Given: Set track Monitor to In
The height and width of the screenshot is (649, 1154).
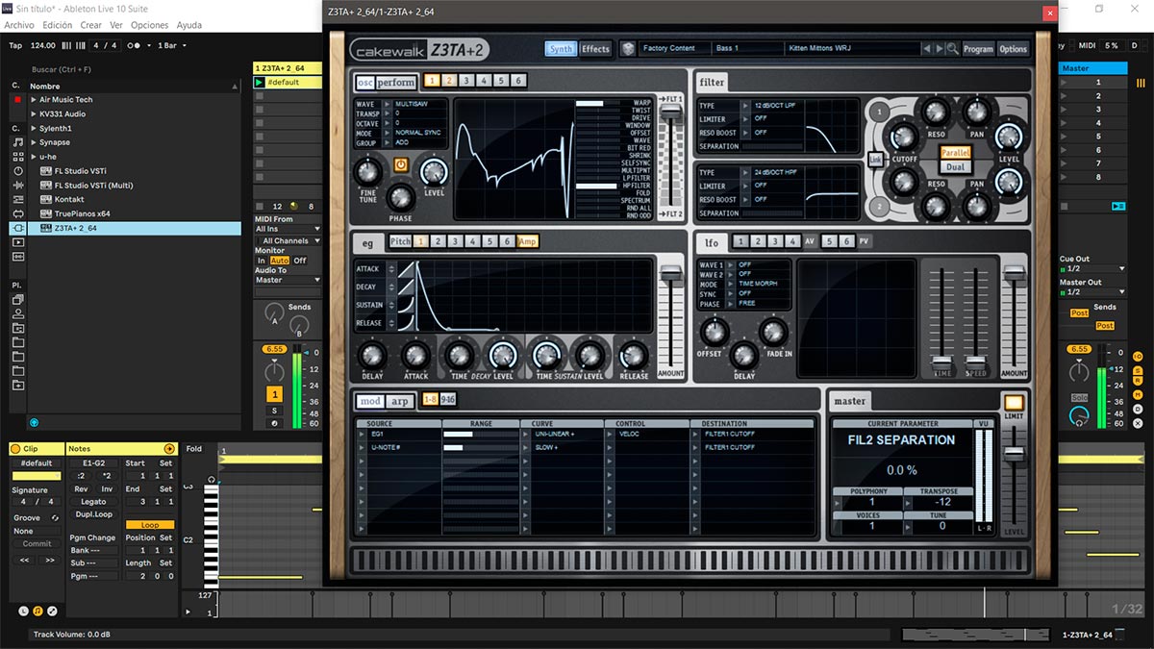Looking at the screenshot, I should point(261,261).
